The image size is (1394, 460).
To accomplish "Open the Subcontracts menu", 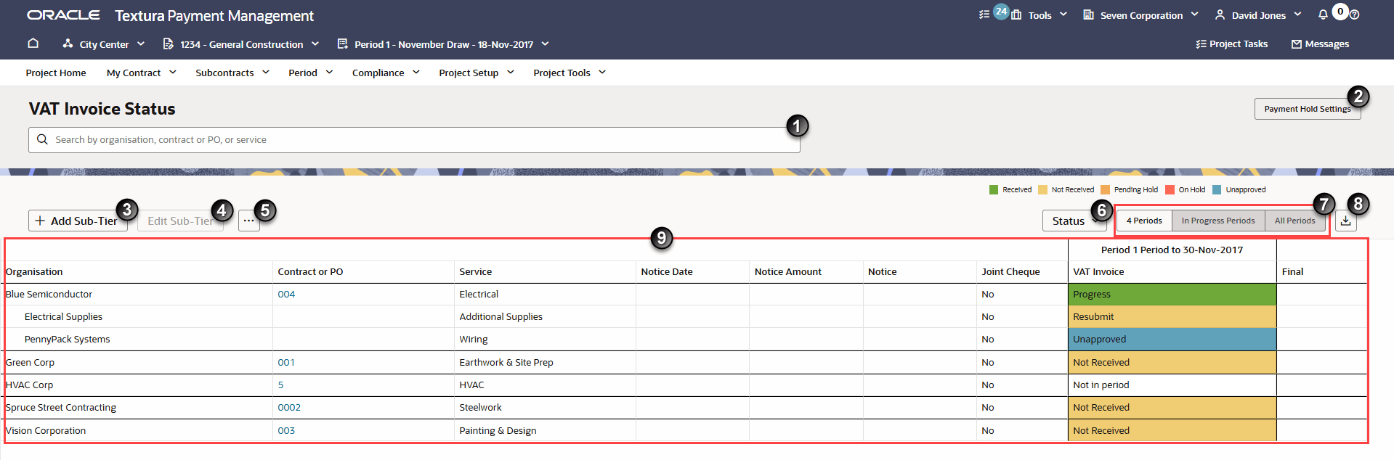I will [232, 73].
